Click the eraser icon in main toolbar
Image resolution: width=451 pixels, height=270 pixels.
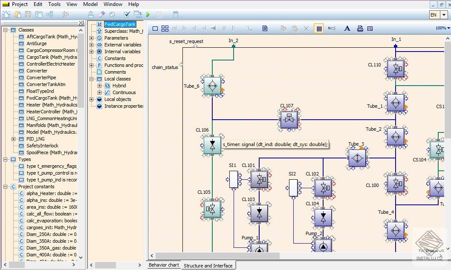101,14
